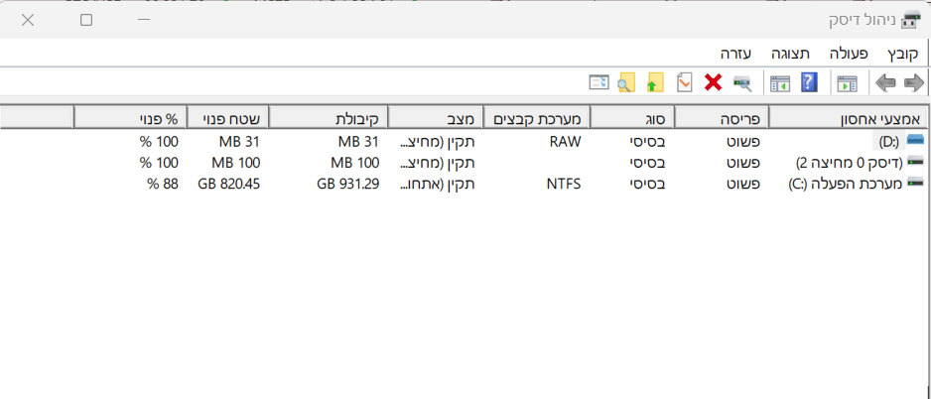Image resolution: width=931 pixels, height=399 pixels.
Task: Click the MB 31 capacity cell of D:
Action: click(x=358, y=141)
